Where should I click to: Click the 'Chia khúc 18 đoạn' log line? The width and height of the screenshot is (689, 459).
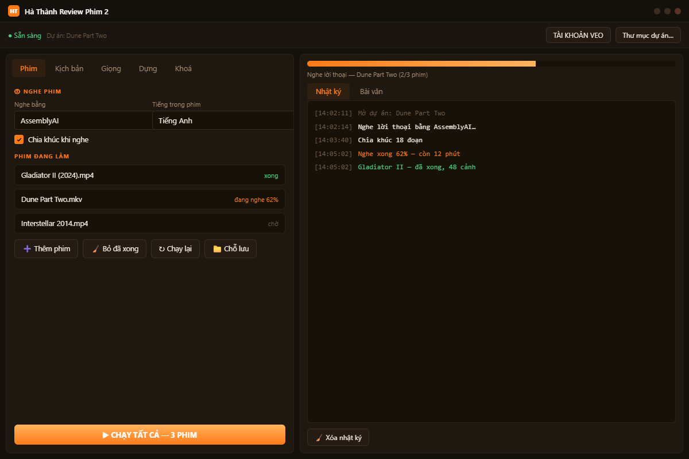coord(390,140)
